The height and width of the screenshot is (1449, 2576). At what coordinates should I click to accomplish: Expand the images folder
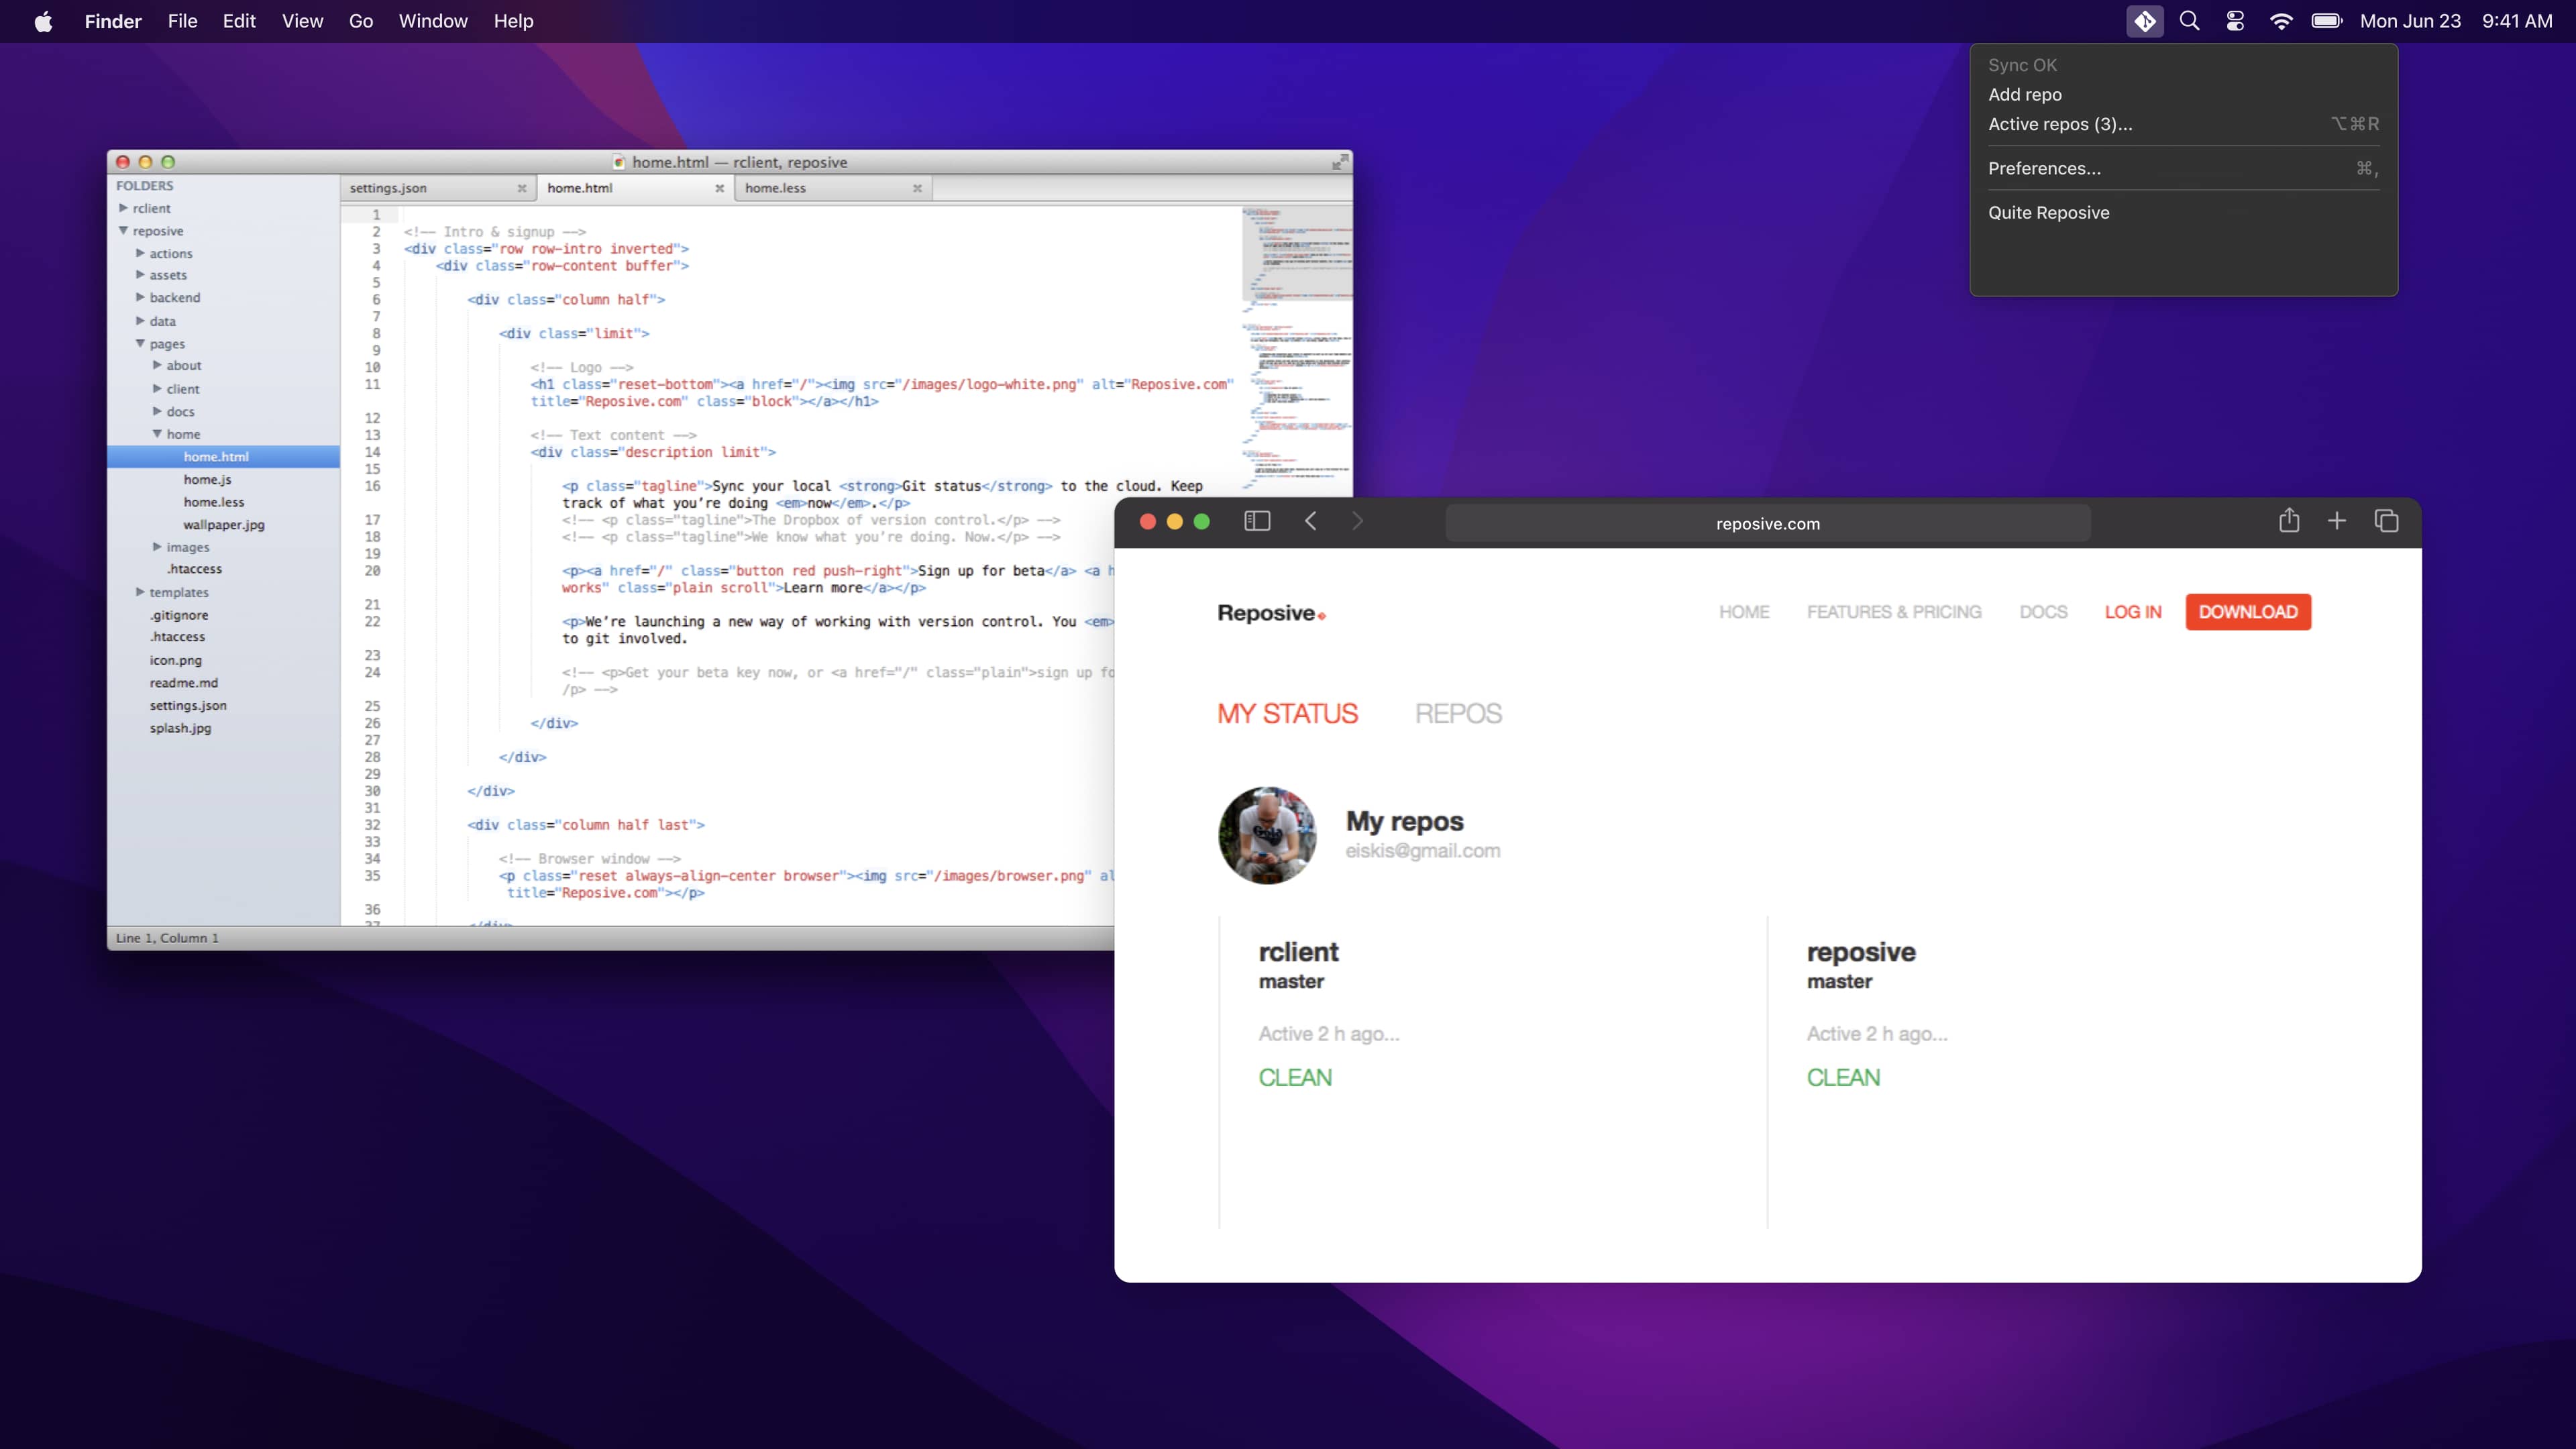tap(158, 547)
